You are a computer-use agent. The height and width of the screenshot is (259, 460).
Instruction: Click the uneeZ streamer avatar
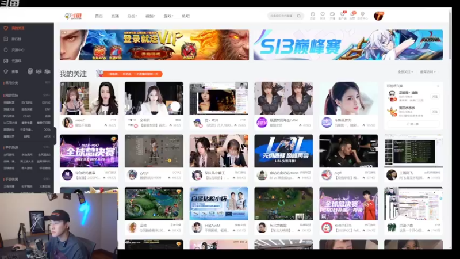(67, 123)
